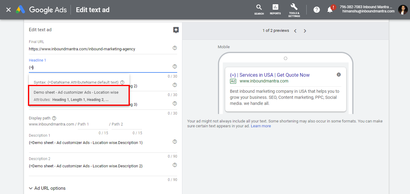Screen dimensions: 410x194
Task: Open the Help question mark icon
Action: click(x=317, y=10)
